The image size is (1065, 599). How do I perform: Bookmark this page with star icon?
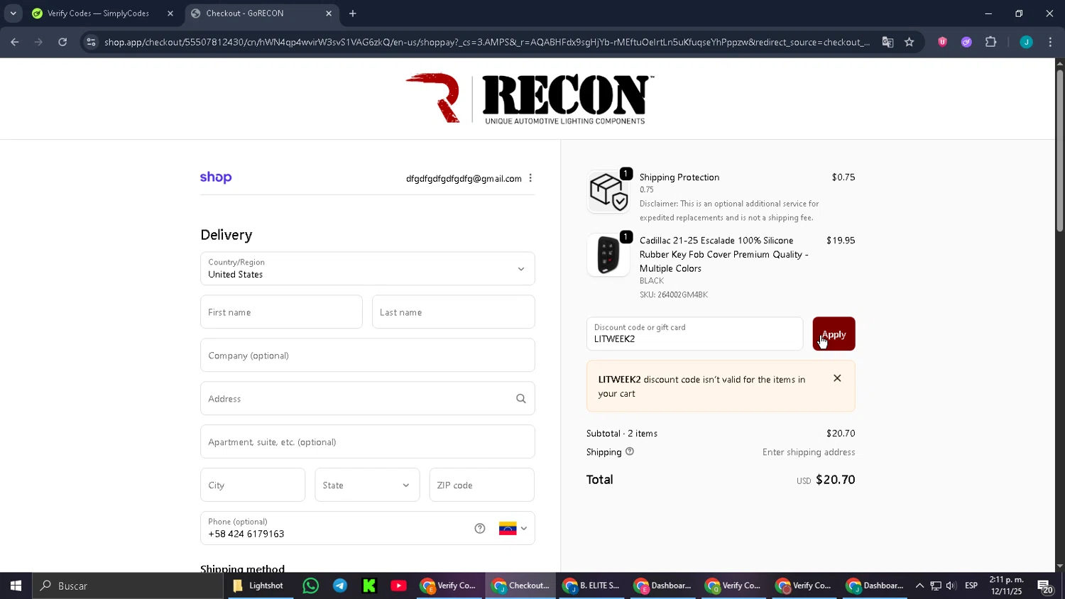910,42
